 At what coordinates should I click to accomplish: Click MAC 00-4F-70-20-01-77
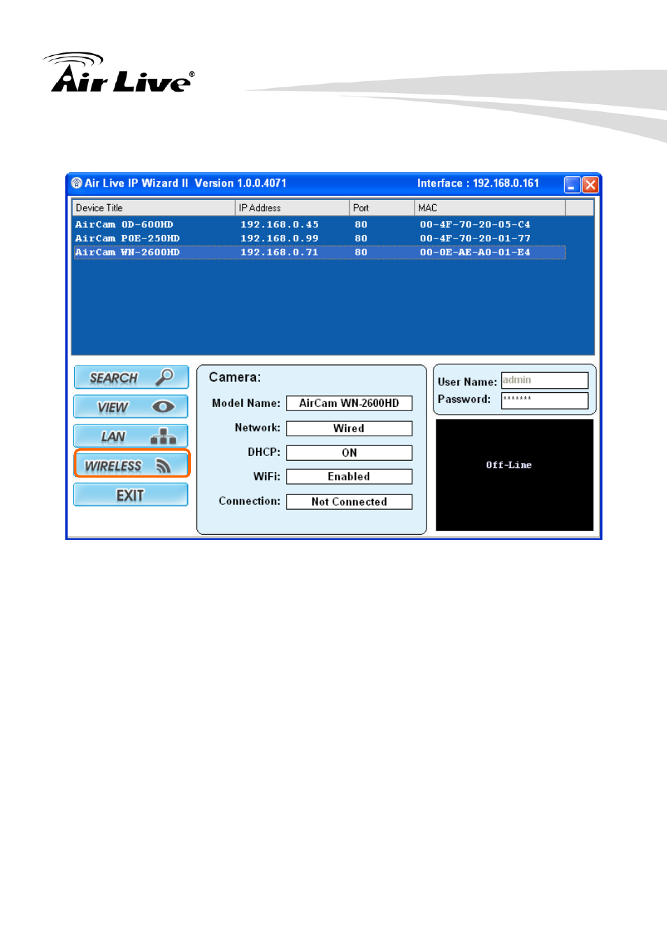475,238
